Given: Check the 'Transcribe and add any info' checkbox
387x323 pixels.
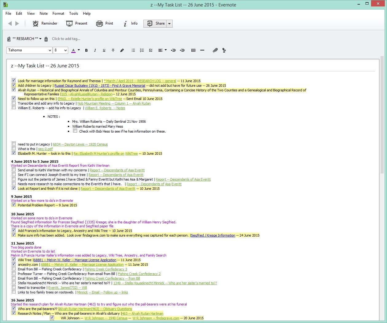Looking at the screenshot, I should 14,103.
